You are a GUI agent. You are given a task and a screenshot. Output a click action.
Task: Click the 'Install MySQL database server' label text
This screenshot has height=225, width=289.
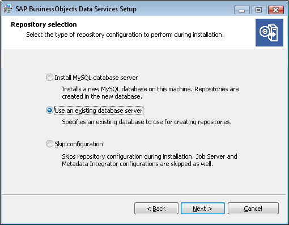pos(96,78)
